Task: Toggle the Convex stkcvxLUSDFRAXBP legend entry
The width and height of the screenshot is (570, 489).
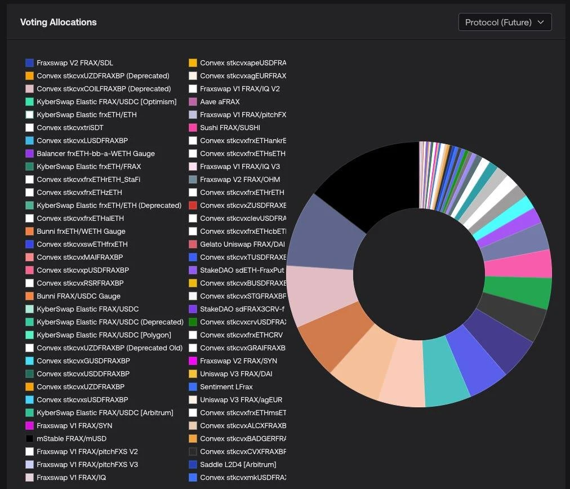Action: 82,141
